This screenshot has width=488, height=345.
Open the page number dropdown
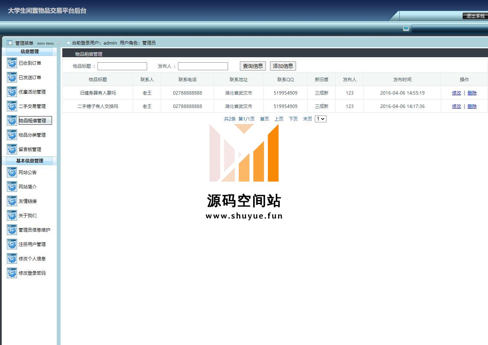[321, 119]
